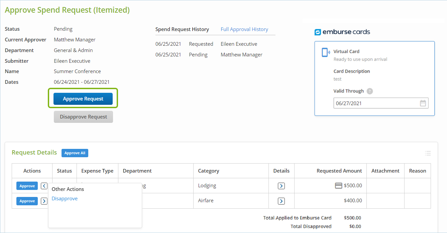Open the Valid Through calendar picker
The height and width of the screenshot is (233, 447).
[x=423, y=103]
